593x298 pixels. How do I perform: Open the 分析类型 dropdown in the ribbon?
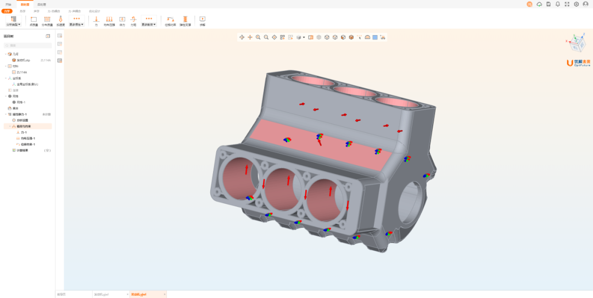point(14,21)
